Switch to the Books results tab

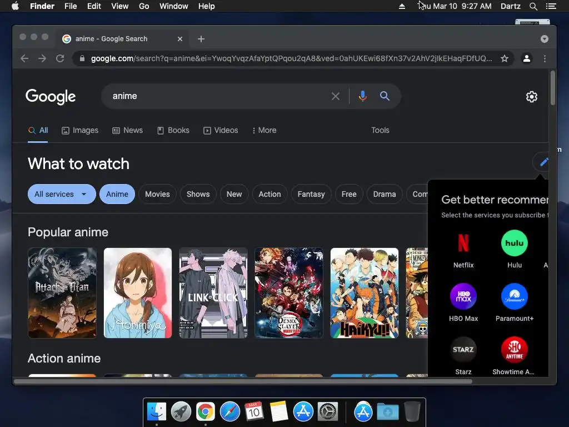coord(173,130)
